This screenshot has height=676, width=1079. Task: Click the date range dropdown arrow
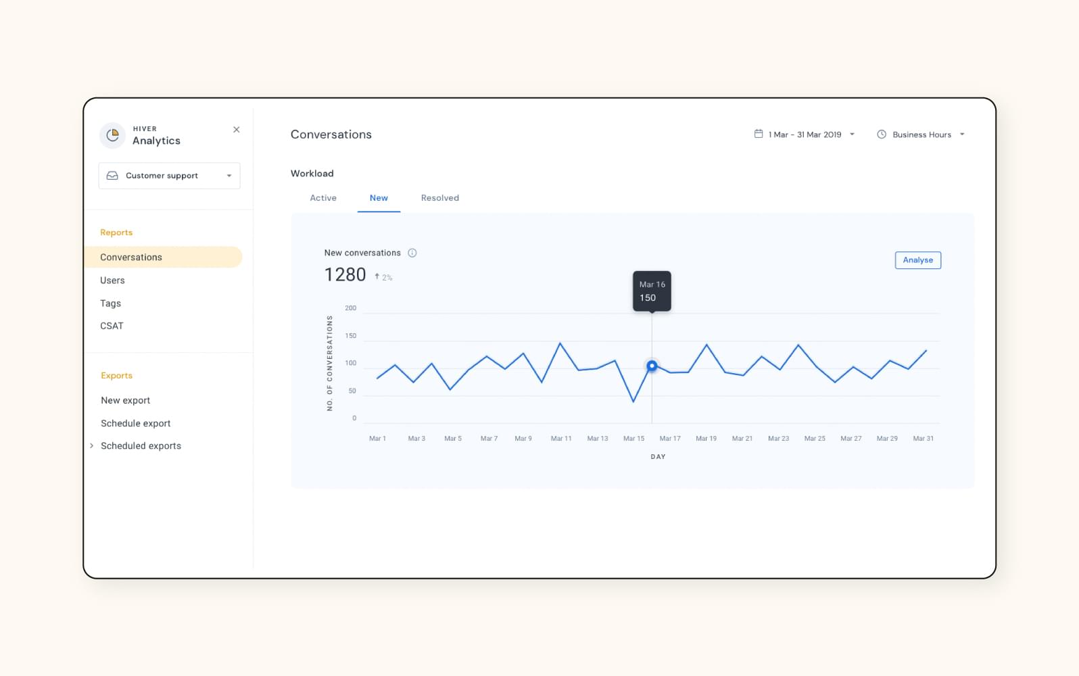852,135
